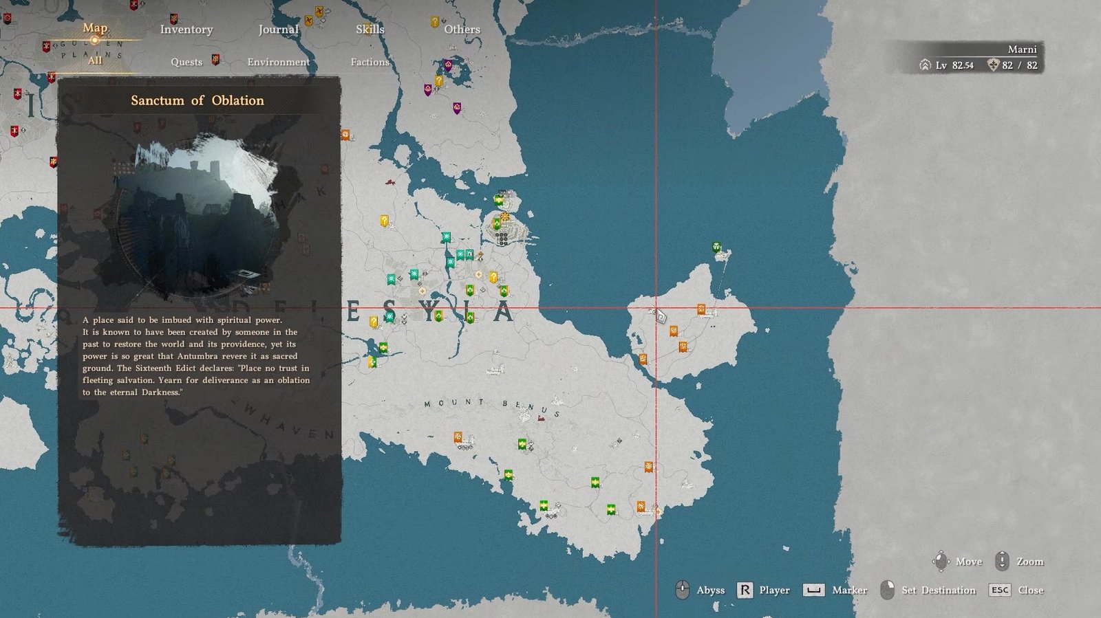Image resolution: width=1101 pixels, height=618 pixels.
Task: Click the ESC Close button
Action: [x=1016, y=590]
